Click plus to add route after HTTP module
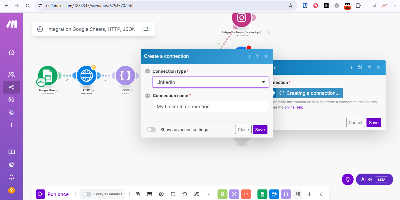The image size is (400, 200). (x=99, y=76)
